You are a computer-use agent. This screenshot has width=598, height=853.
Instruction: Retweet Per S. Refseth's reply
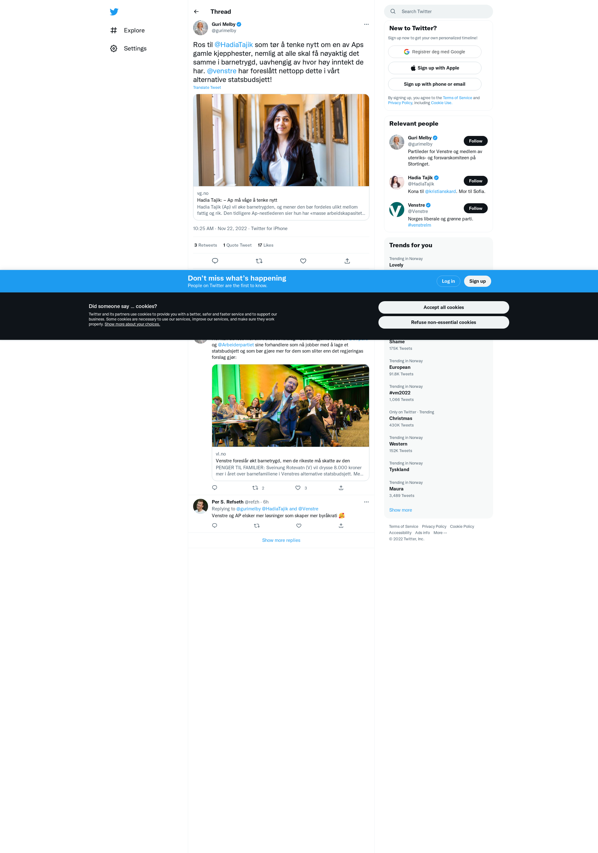(x=257, y=526)
